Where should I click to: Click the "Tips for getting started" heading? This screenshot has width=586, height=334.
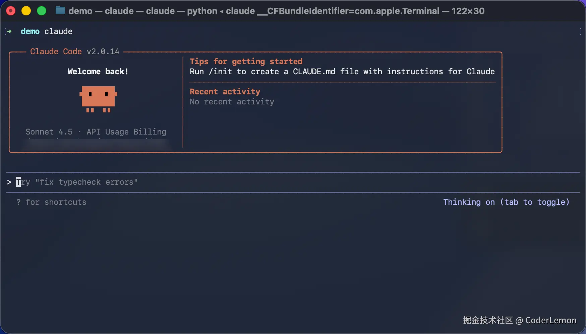pyautogui.click(x=246, y=62)
